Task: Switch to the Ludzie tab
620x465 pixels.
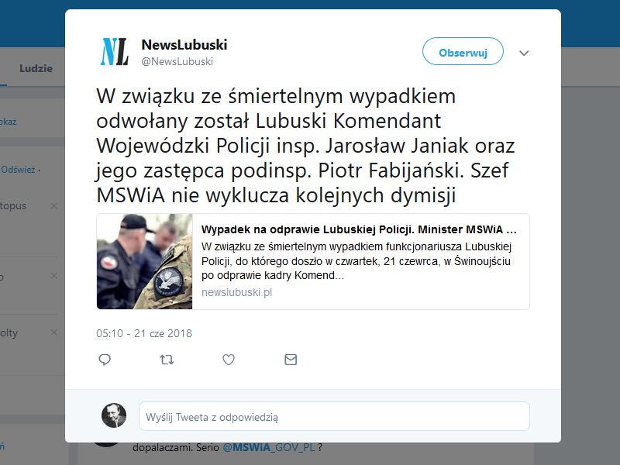Action: click(x=36, y=68)
